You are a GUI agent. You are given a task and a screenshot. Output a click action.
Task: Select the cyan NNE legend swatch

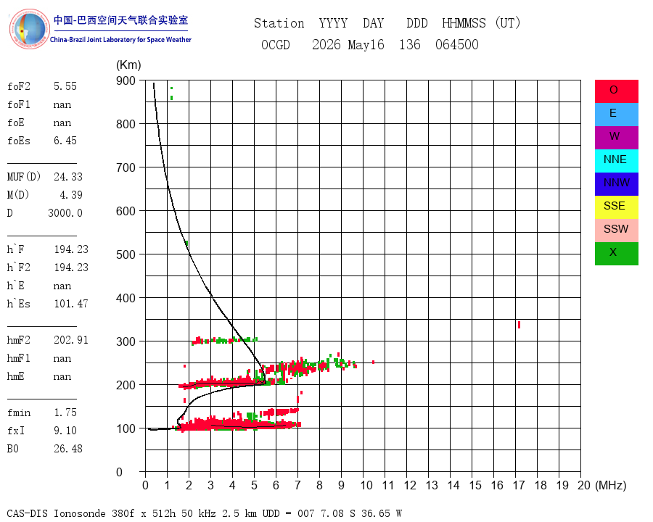[616, 161]
